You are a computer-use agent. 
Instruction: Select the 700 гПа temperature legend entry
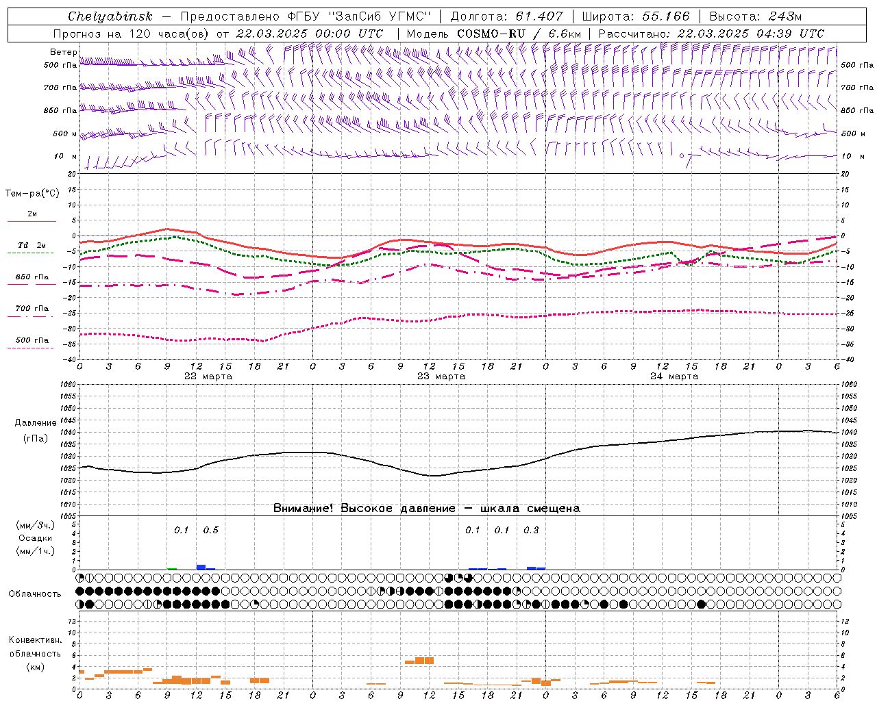32,308
